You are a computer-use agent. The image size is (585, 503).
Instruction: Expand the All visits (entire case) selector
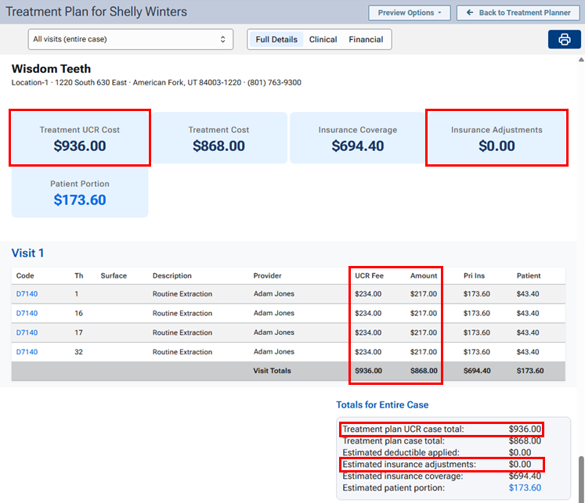coord(130,39)
